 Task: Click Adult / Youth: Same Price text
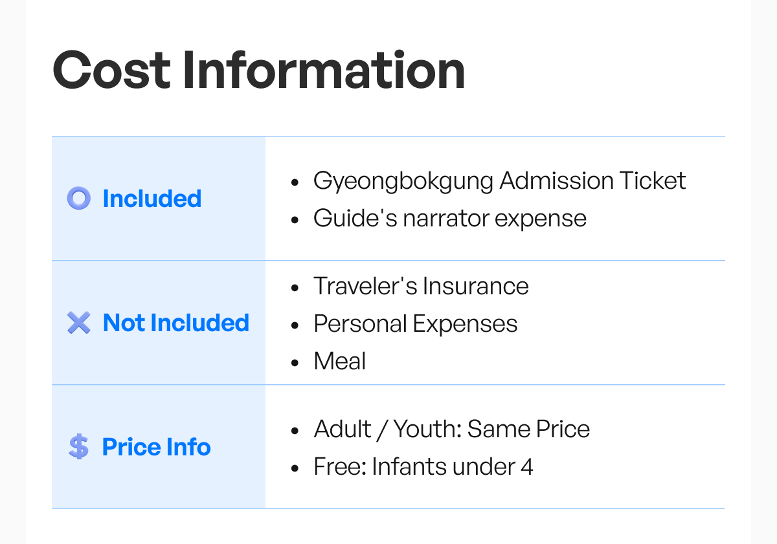click(452, 429)
